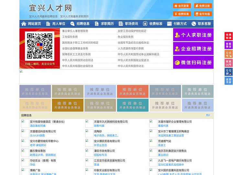Click the 金币充值 button
The height and width of the screenshot is (175, 233).
pyautogui.click(x=203, y=14)
